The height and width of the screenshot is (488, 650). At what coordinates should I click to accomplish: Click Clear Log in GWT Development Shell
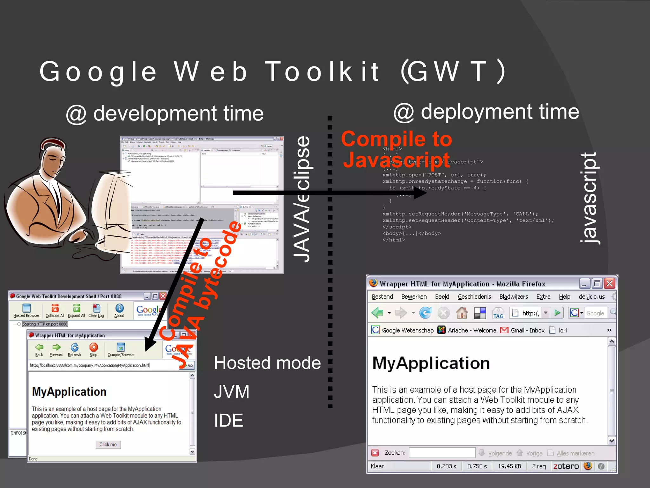[96, 311]
